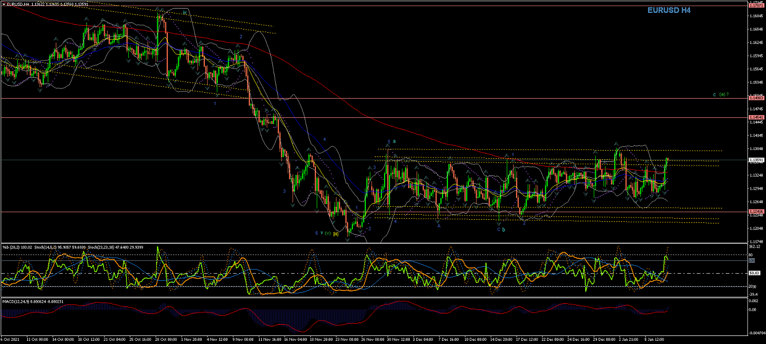This screenshot has height=344, width=766.
Task: Click the triangle arrow beside EURUSD,H4 header
Action: [3, 4]
